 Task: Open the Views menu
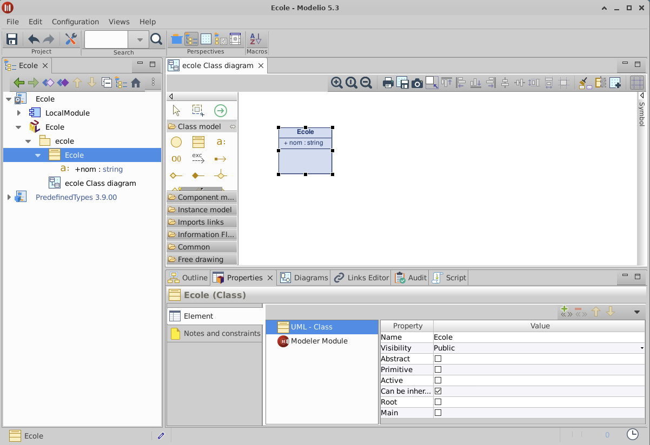(119, 22)
